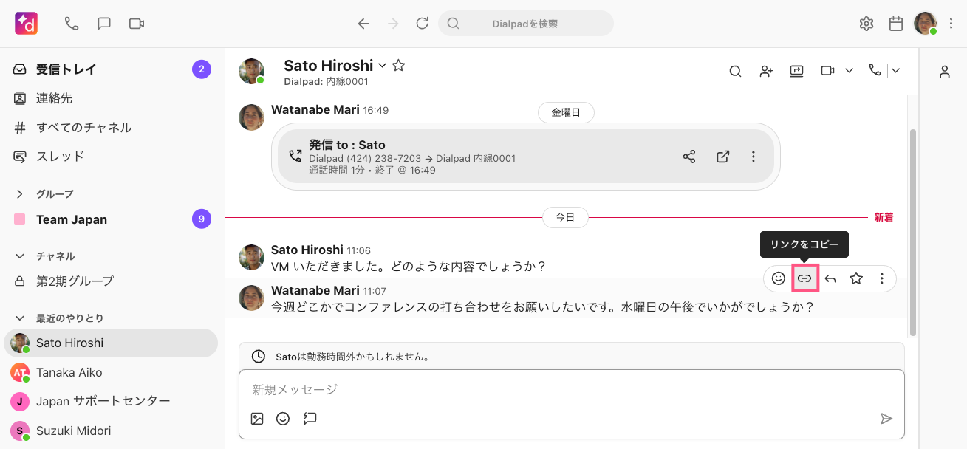Click the conversation vertical scrollbar

point(913,233)
